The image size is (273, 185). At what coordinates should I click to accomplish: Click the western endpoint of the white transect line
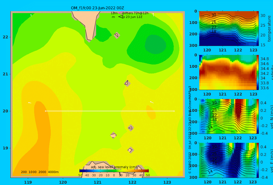pos(46,111)
